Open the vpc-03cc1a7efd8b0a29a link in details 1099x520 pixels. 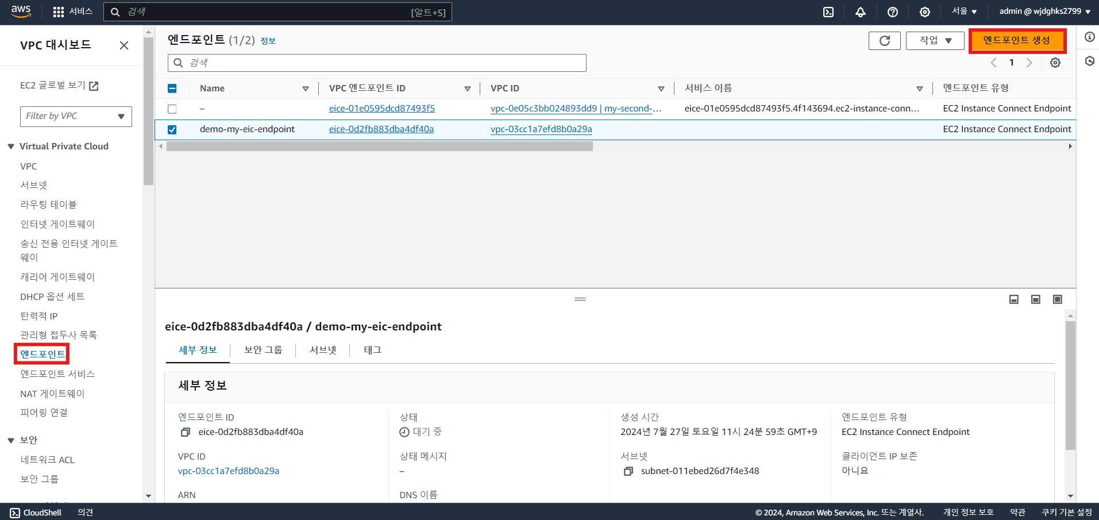click(x=229, y=471)
